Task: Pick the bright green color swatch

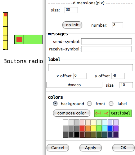Action: 99,128
